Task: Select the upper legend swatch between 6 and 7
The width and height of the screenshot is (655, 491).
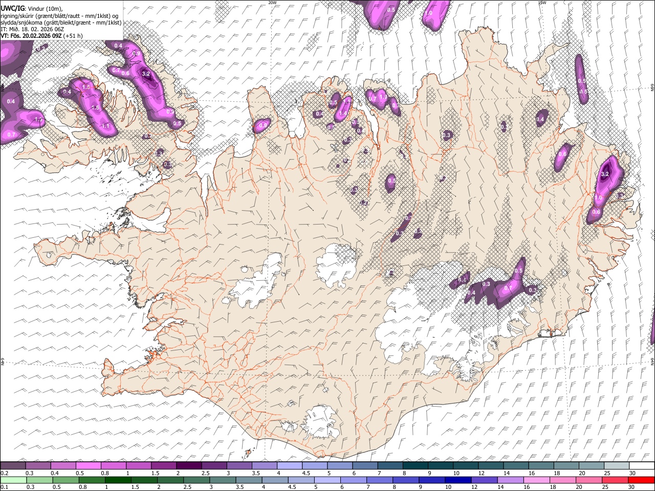Action: (x=365, y=466)
